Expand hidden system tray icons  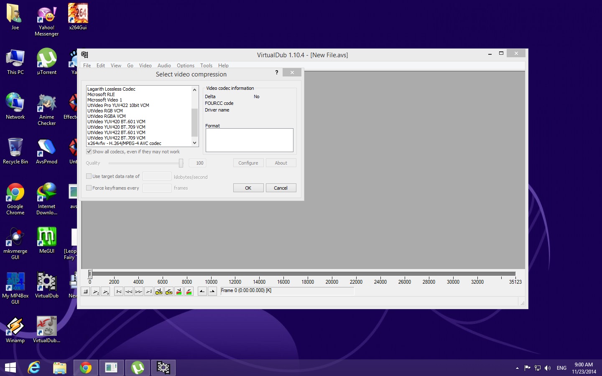pyautogui.click(x=517, y=368)
